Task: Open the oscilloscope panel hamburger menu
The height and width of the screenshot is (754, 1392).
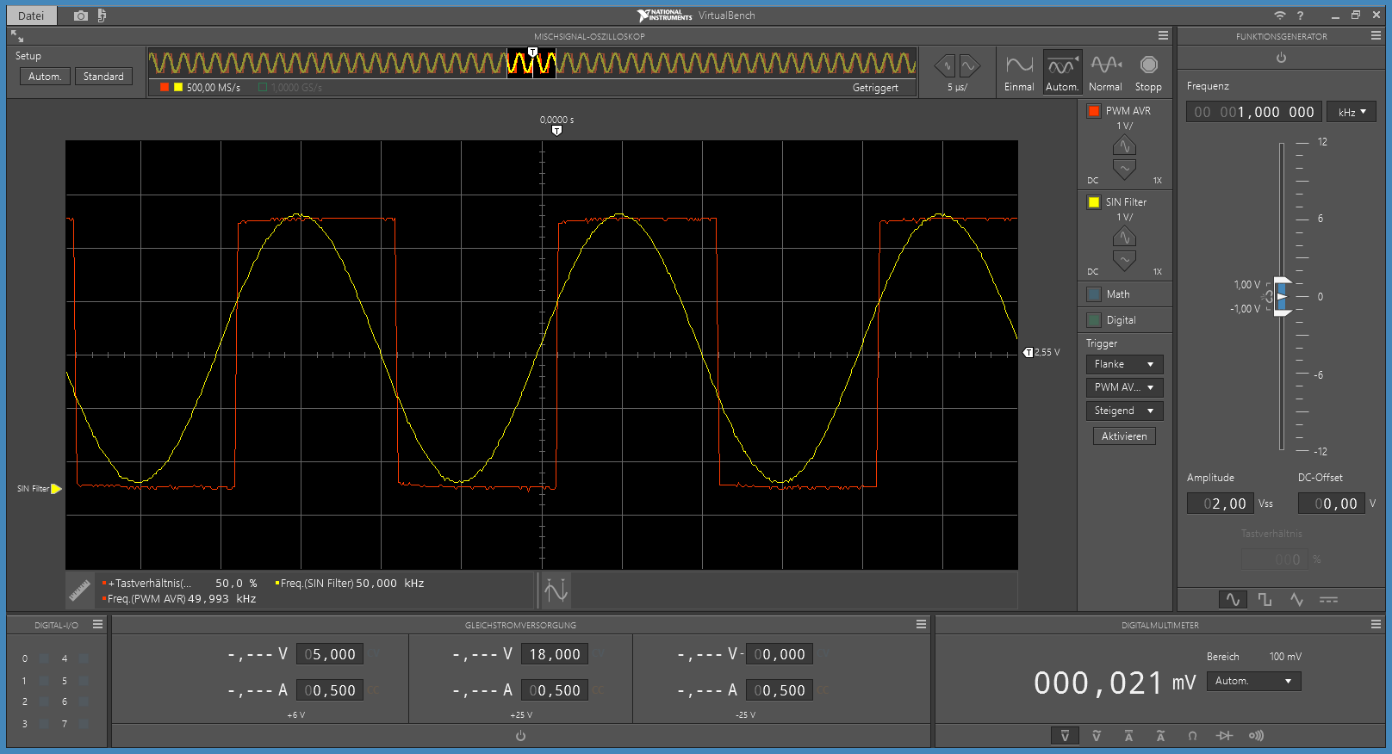Action: coord(1163,36)
